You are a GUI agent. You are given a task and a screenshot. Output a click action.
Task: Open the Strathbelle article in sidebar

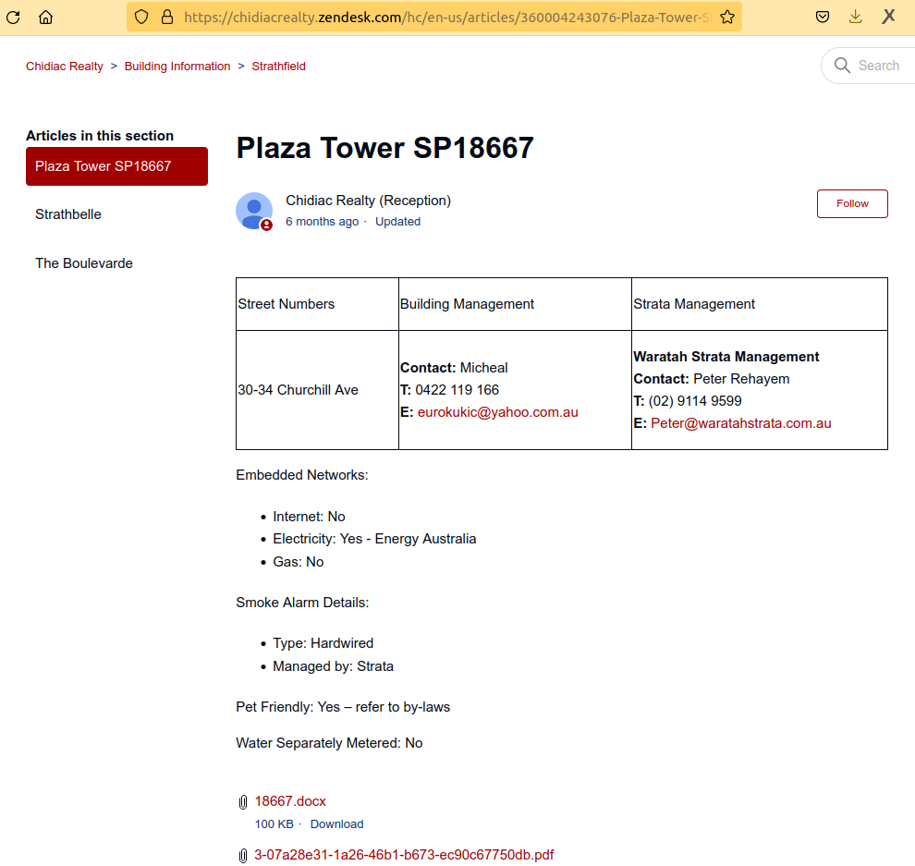coord(68,214)
